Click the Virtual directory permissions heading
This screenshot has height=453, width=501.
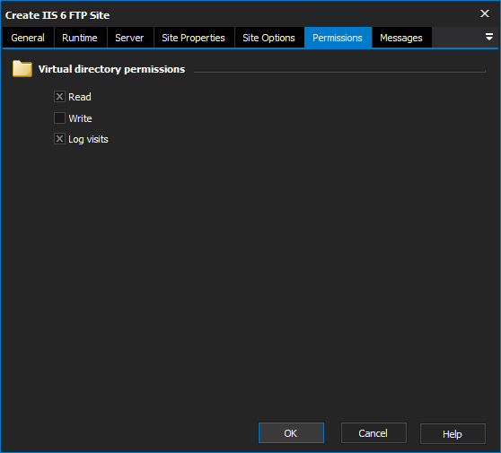coord(112,69)
